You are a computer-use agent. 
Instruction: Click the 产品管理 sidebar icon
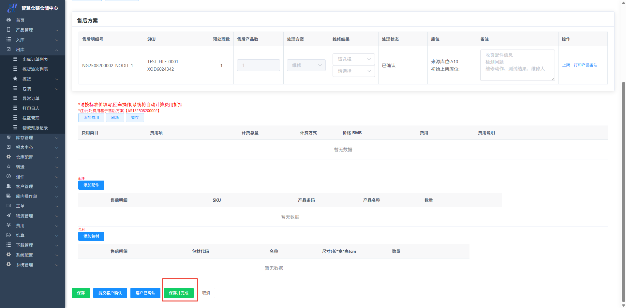tap(9, 30)
